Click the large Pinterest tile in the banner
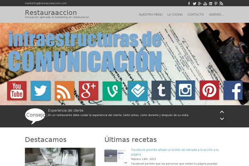The width and height of the screenshot is (249, 166). coord(209,90)
